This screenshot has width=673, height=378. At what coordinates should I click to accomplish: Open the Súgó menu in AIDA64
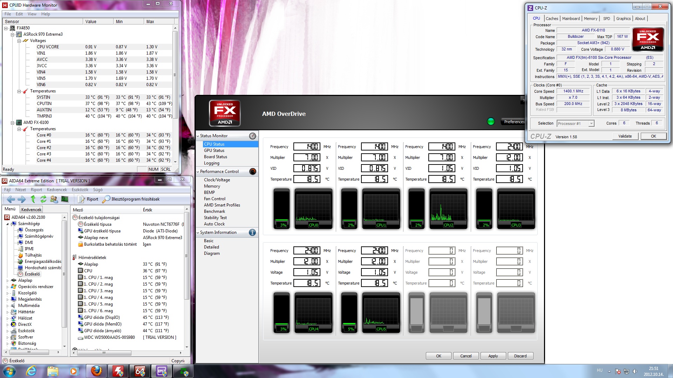coord(98,190)
